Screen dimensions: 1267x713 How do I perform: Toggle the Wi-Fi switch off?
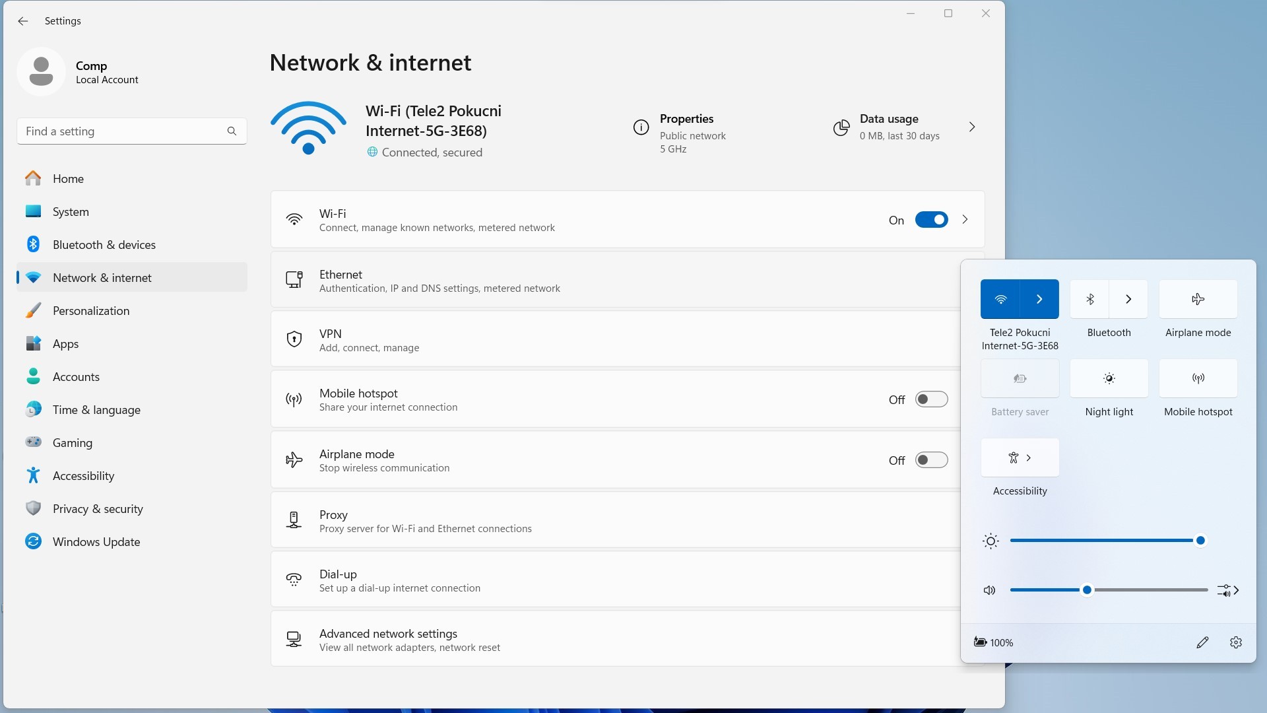(x=931, y=220)
